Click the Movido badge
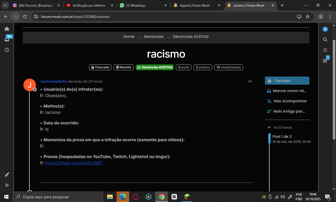This screenshot has width=336, height=202. coord(124,67)
